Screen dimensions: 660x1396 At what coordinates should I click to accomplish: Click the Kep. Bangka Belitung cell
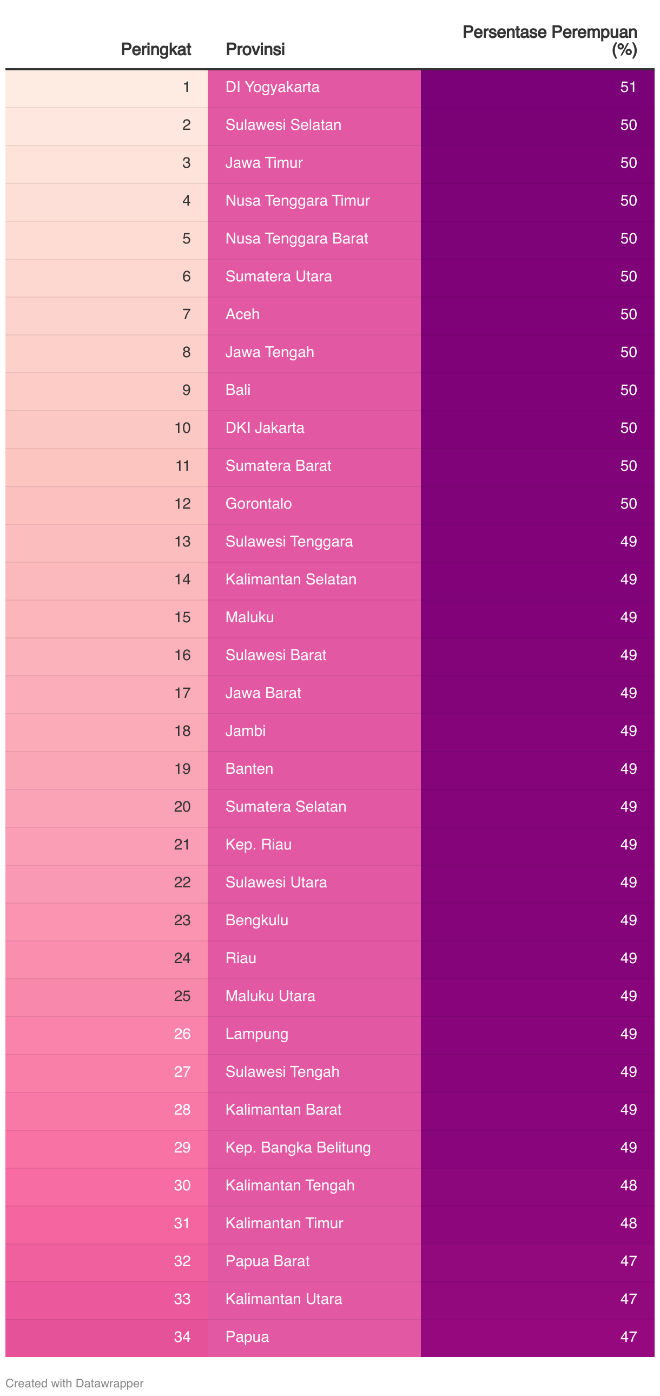point(314,1148)
